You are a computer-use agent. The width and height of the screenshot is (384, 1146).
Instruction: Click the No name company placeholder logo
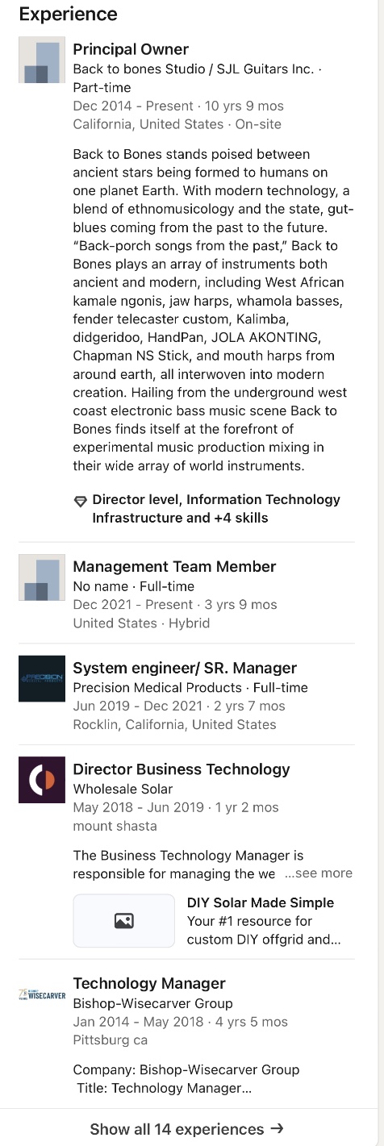(42, 577)
